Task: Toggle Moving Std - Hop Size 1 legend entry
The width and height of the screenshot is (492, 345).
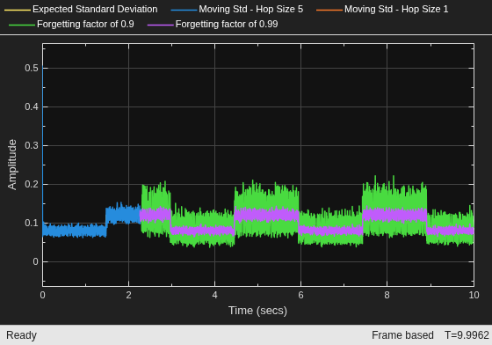Action: point(382,10)
